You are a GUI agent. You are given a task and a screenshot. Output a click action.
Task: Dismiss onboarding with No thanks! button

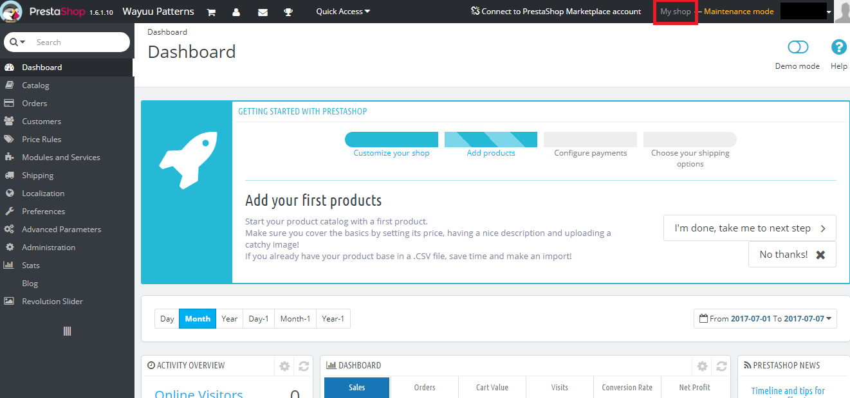coord(792,255)
